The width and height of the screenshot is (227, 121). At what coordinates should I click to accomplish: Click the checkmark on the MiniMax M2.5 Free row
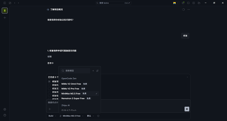coord(96,94)
